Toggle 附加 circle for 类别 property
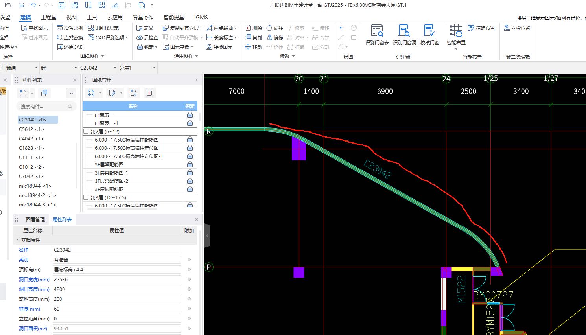Screen dimensions: 586x335 tap(189, 260)
